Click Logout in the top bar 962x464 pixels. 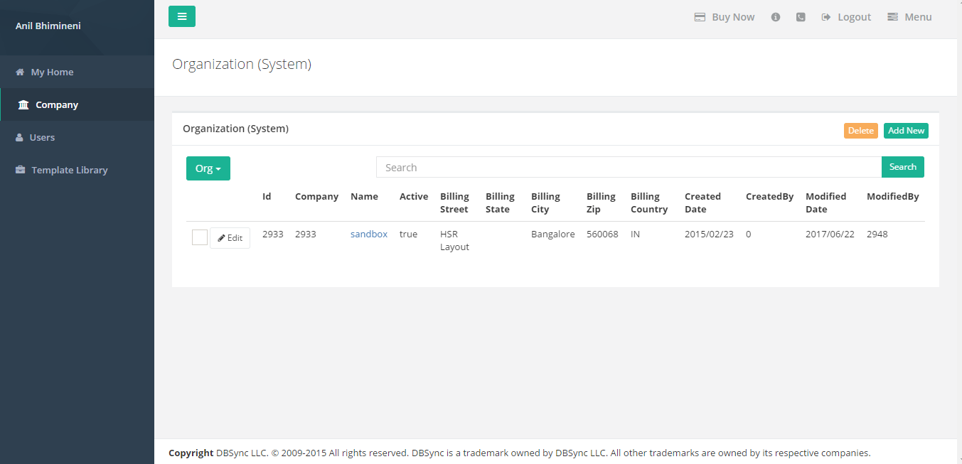coord(846,17)
